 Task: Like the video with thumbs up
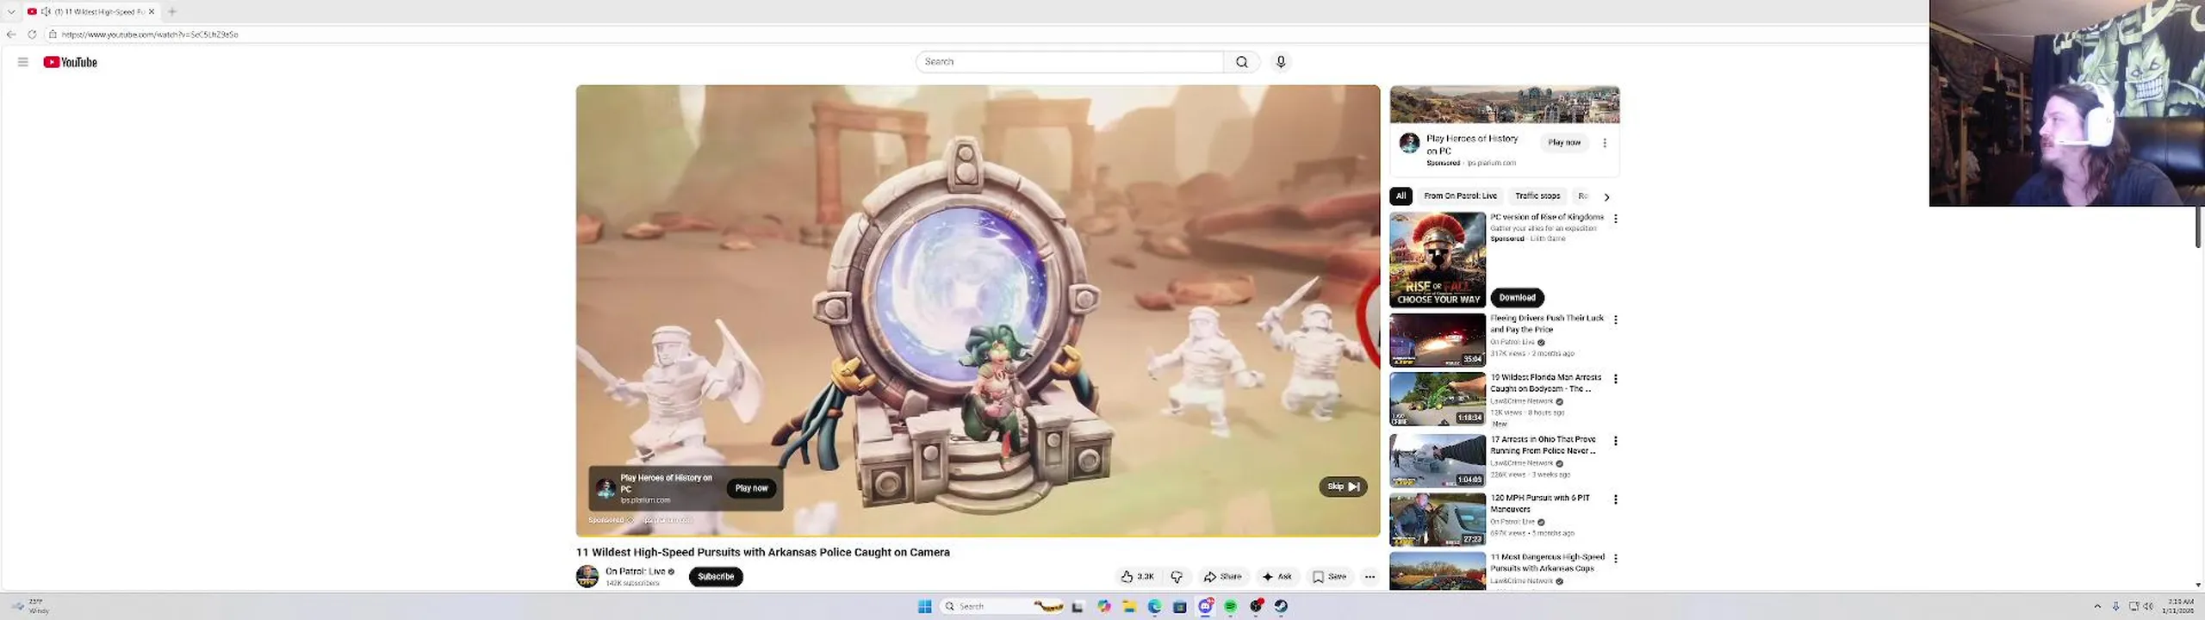point(1137,577)
